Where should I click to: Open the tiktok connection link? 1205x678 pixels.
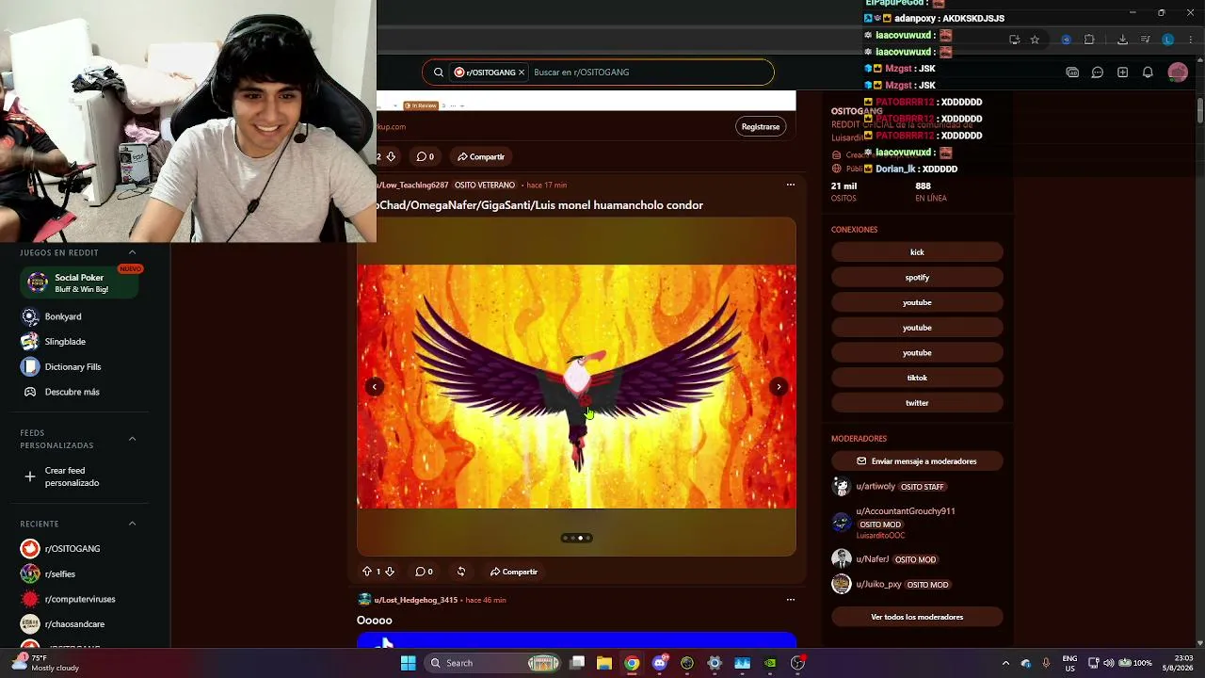click(917, 378)
